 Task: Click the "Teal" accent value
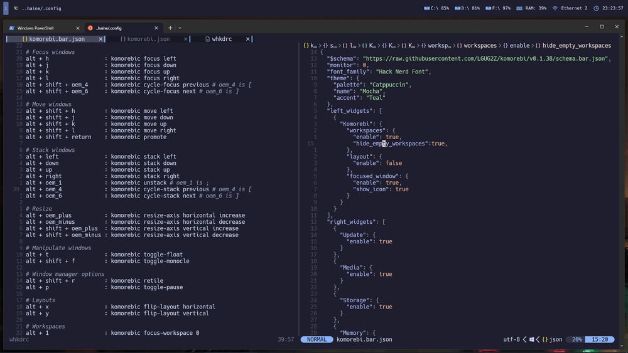click(x=376, y=98)
